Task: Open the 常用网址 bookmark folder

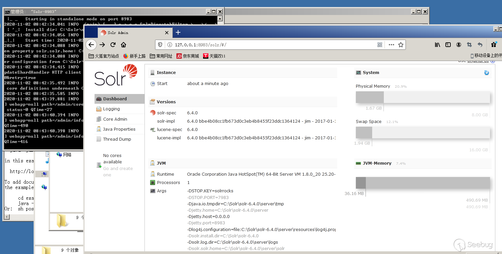Action: click(x=161, y=56)
